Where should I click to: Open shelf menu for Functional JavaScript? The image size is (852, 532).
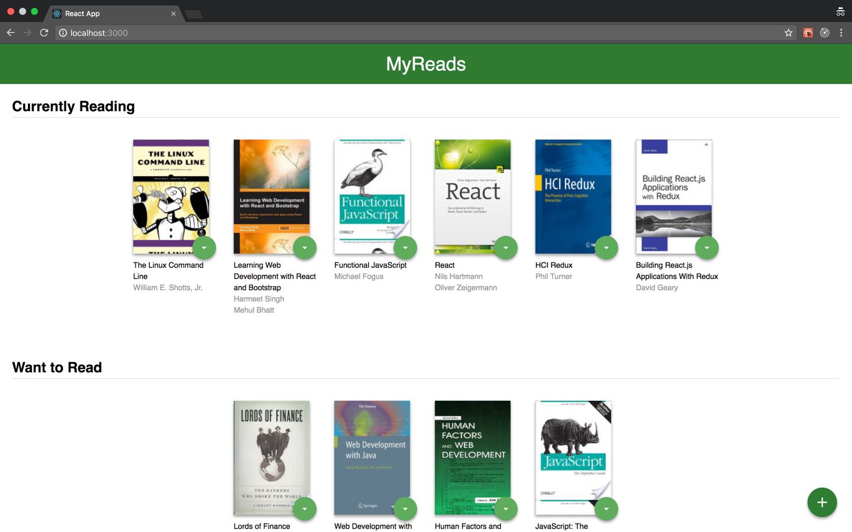coord(405,247)
